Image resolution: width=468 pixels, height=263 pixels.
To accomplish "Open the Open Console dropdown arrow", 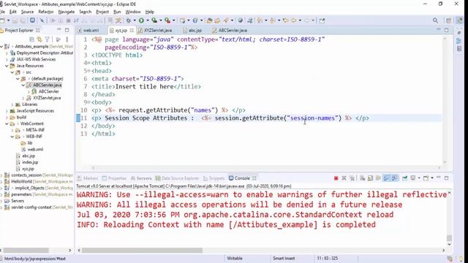I will coord(432,178).
